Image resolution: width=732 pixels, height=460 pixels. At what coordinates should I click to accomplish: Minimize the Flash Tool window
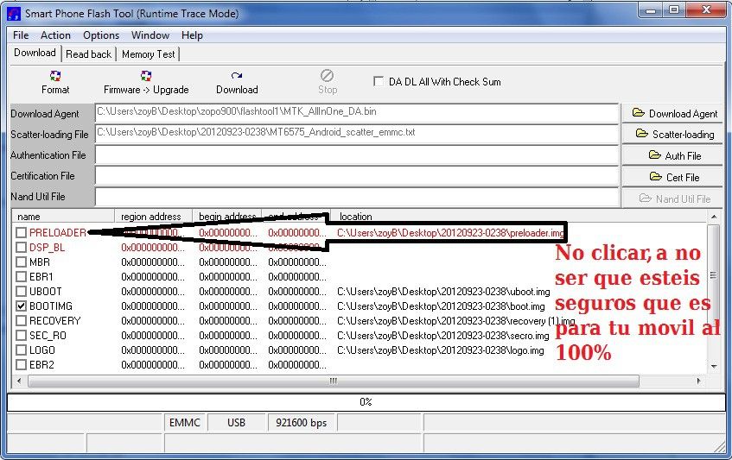click(652, 9)
